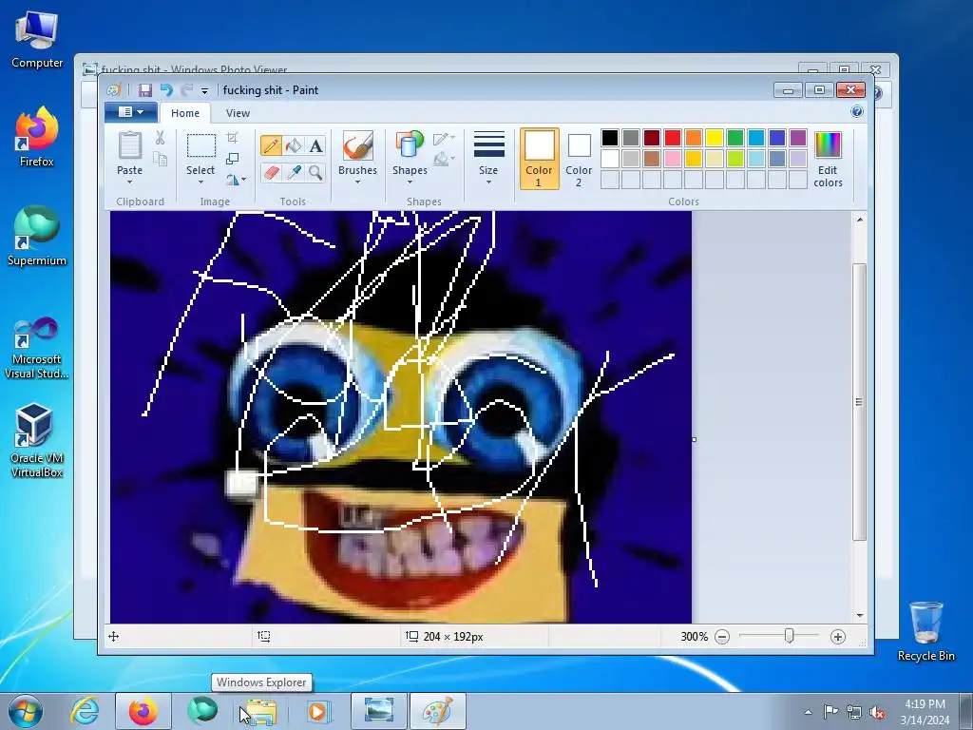
Task: Open the Paint file menu button
Action: coord(131,112)
